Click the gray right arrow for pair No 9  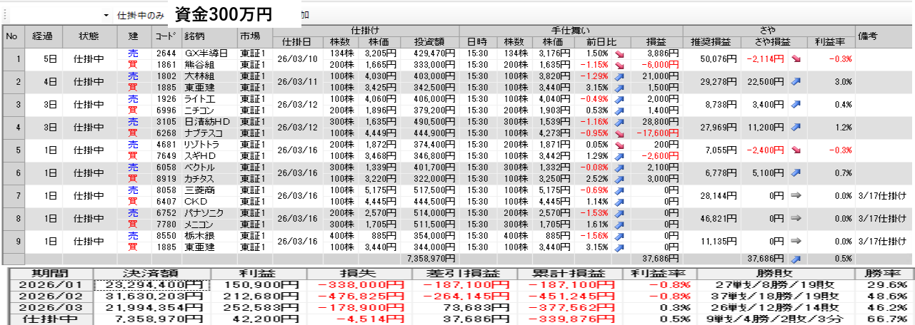tap(796, 241)
